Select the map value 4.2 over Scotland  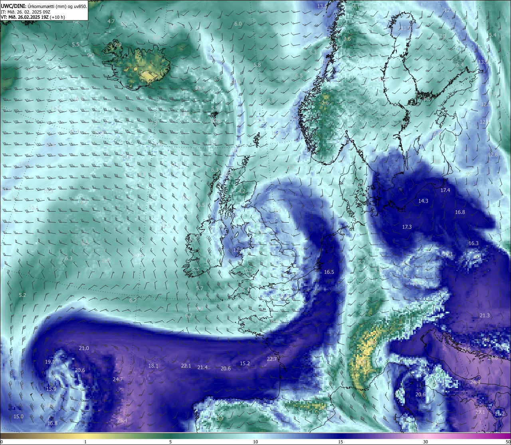coord(242,191)
